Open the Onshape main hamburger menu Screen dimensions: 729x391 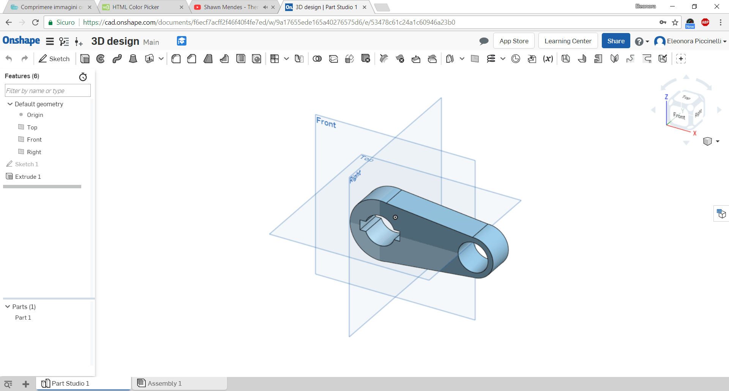pos(50,41)
